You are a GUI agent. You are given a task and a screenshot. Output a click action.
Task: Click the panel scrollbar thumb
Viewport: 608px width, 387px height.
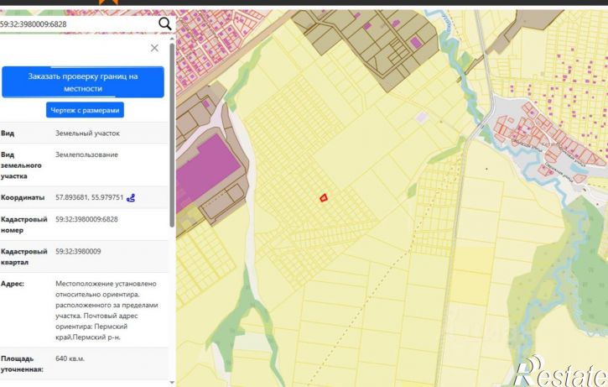coord(172,136)
